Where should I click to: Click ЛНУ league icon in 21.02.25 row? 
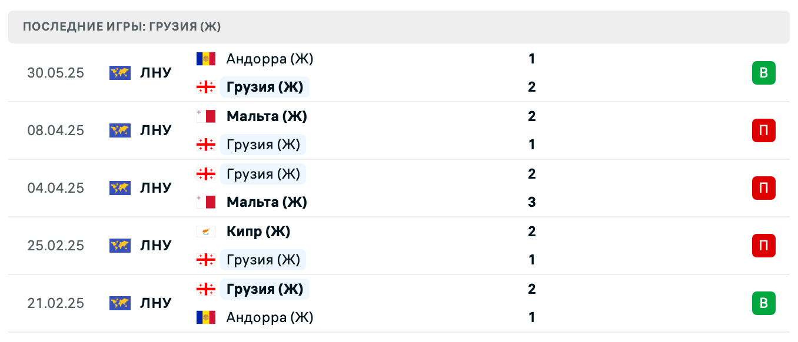click(x=120, y=303)
